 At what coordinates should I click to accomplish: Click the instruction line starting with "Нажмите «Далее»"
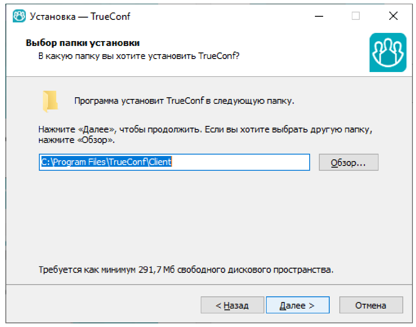pyautogui.click(x=205, y=130)
